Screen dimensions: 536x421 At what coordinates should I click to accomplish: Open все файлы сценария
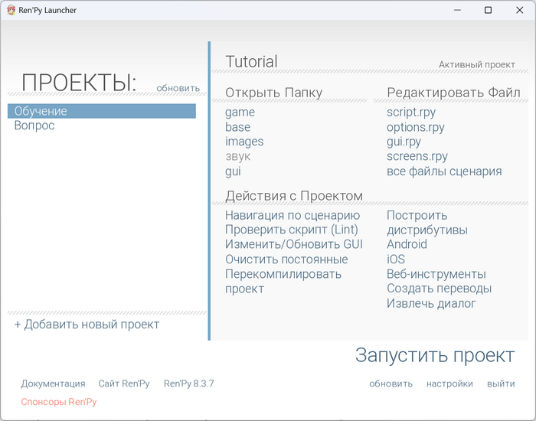[x=444, y=171]
